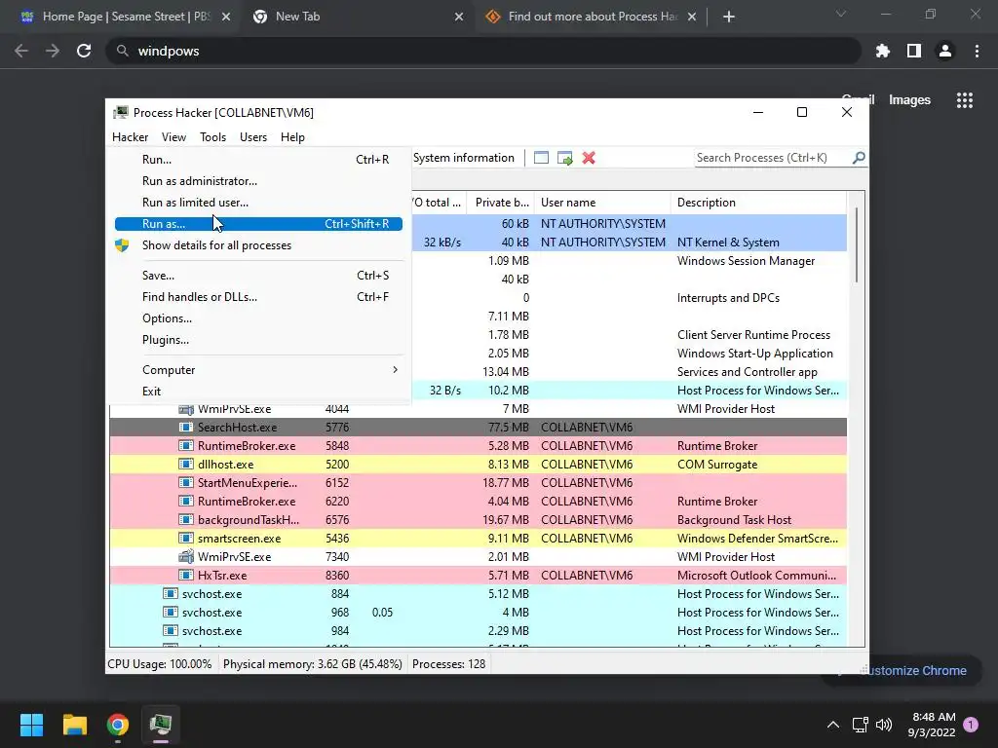Toggle the Chrome side panel icon
The width and height of the screenshot is (998, 748).
pyautogui.click(x=914, y=51)
